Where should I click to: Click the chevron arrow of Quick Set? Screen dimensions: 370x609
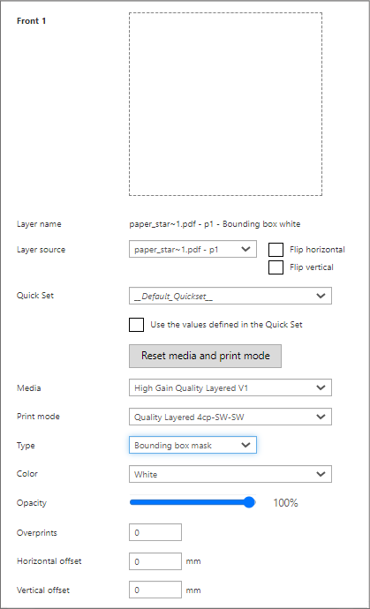[x=321, y=296]
